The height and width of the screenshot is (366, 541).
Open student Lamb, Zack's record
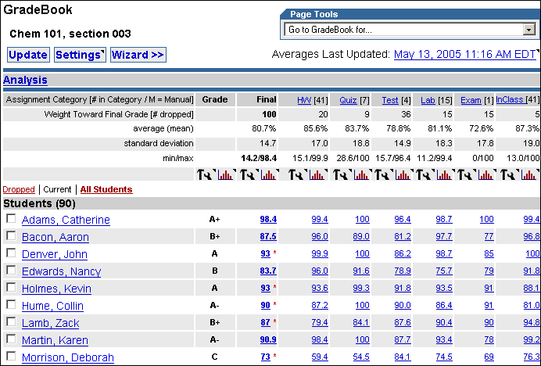pyautogui.click(x=50, y=323)
